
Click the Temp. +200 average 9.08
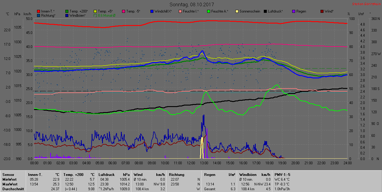[x=91, y=189]
